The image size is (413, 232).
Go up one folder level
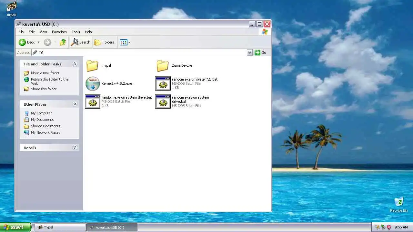63,42
